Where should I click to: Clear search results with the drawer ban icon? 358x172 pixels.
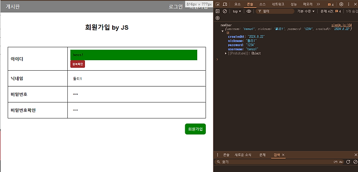tap(355, 161)
